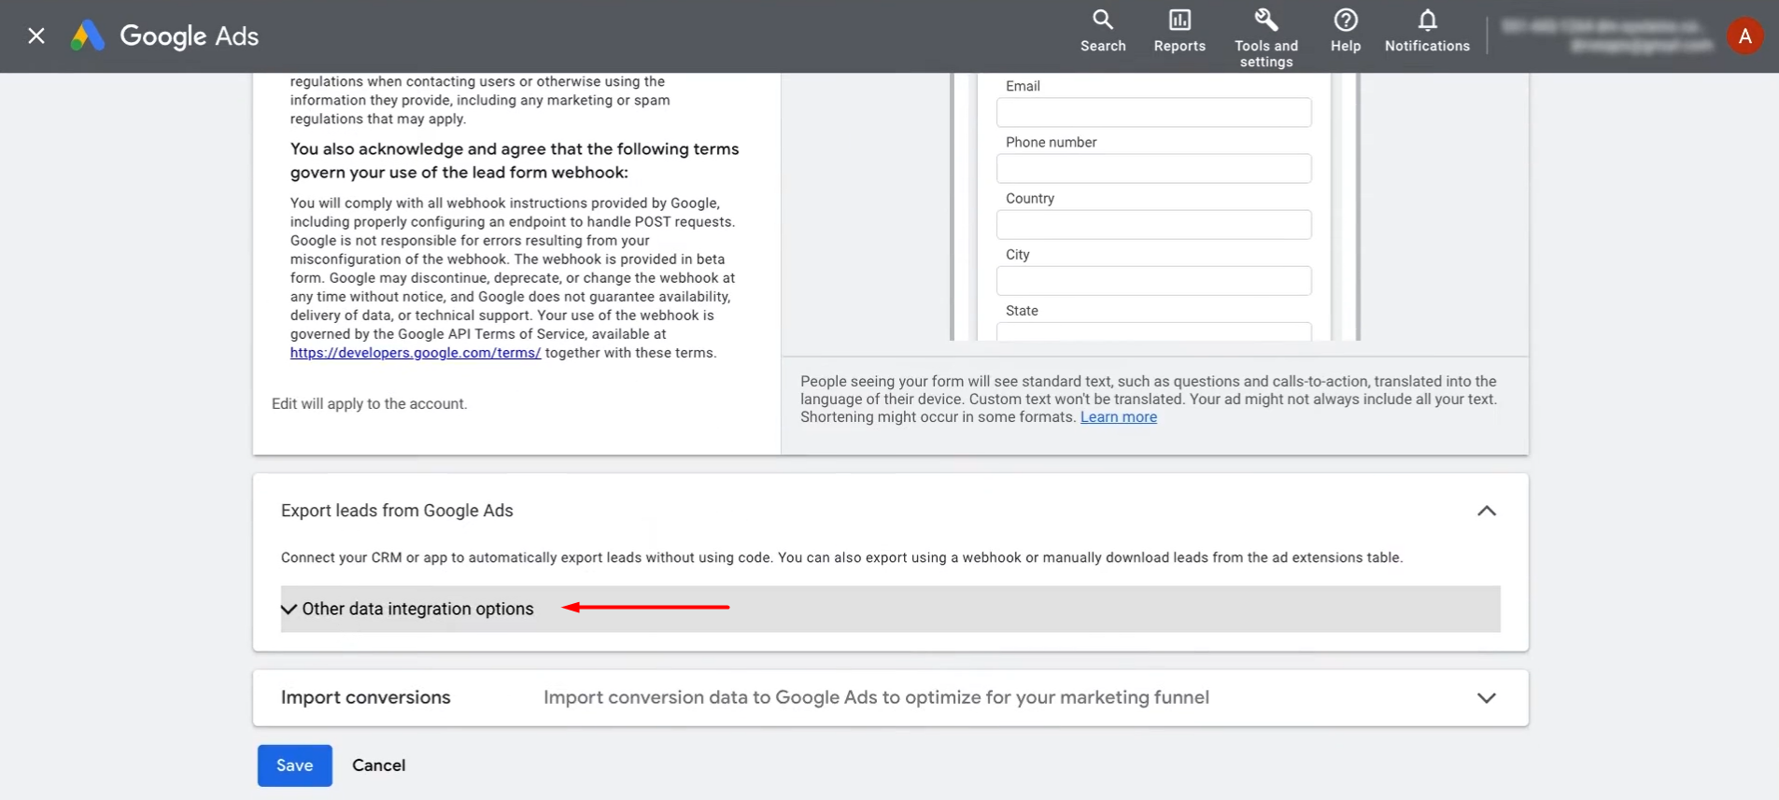Click the account avatar letter A

1744,36
